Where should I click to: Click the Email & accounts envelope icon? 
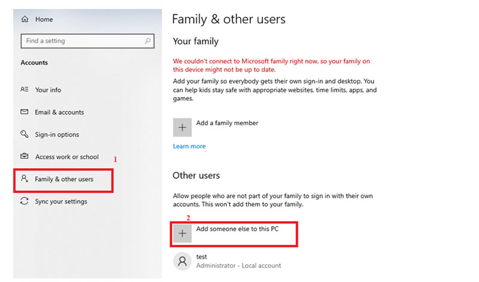click(x=25, y=112)
